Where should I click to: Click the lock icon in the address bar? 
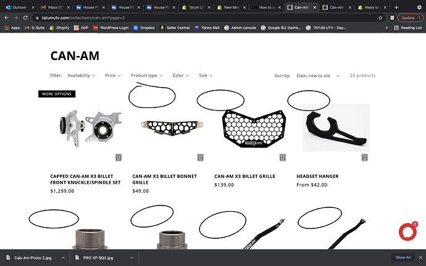37,18
